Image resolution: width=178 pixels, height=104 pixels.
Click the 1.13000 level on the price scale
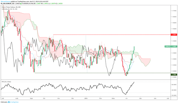click(x=174, y=59)
